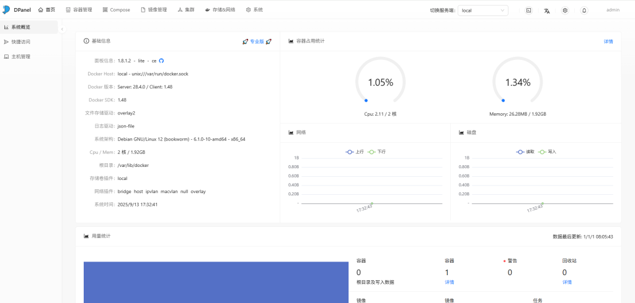Click the rocket icon beside 专业版
635x303 pixels.
coord(246,41)
